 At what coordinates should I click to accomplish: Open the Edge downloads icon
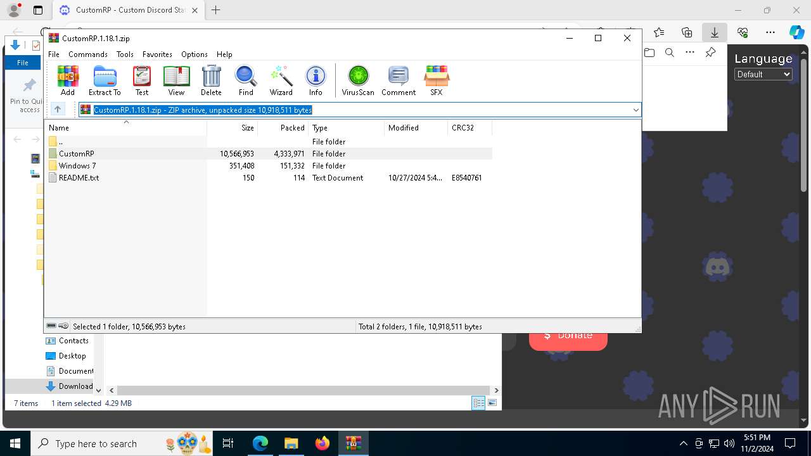tap(715, 32)
